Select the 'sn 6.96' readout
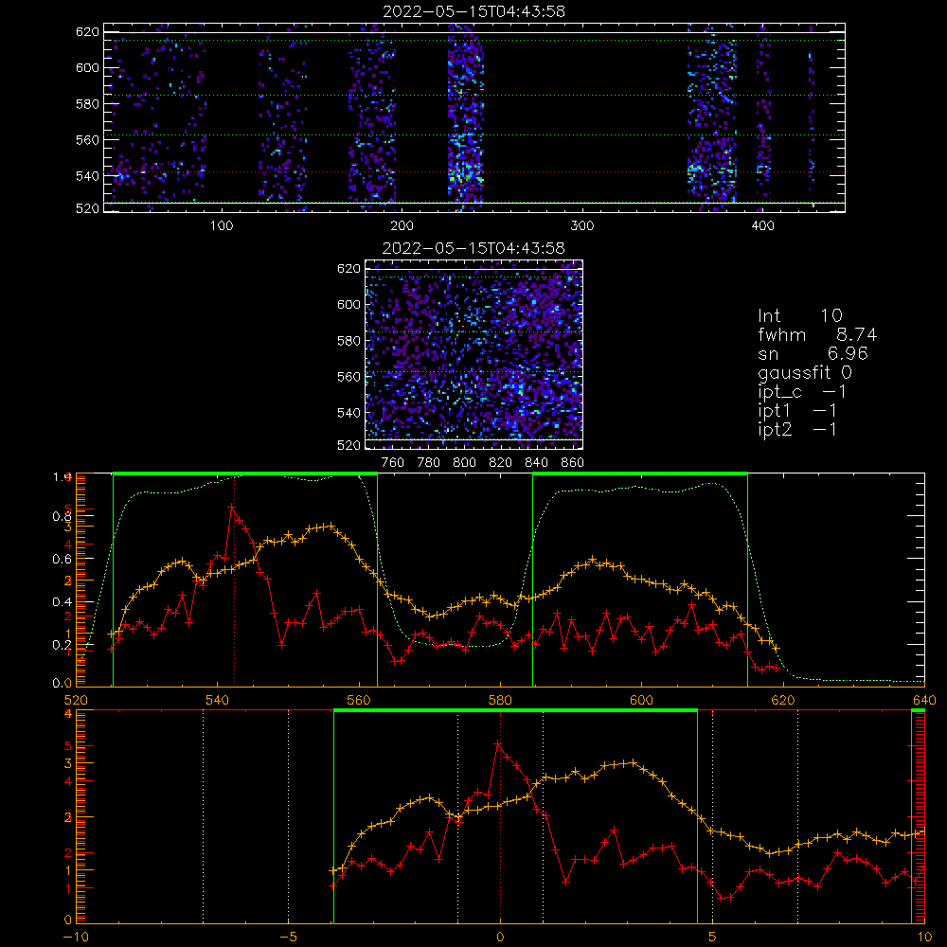 click(813, 353)
